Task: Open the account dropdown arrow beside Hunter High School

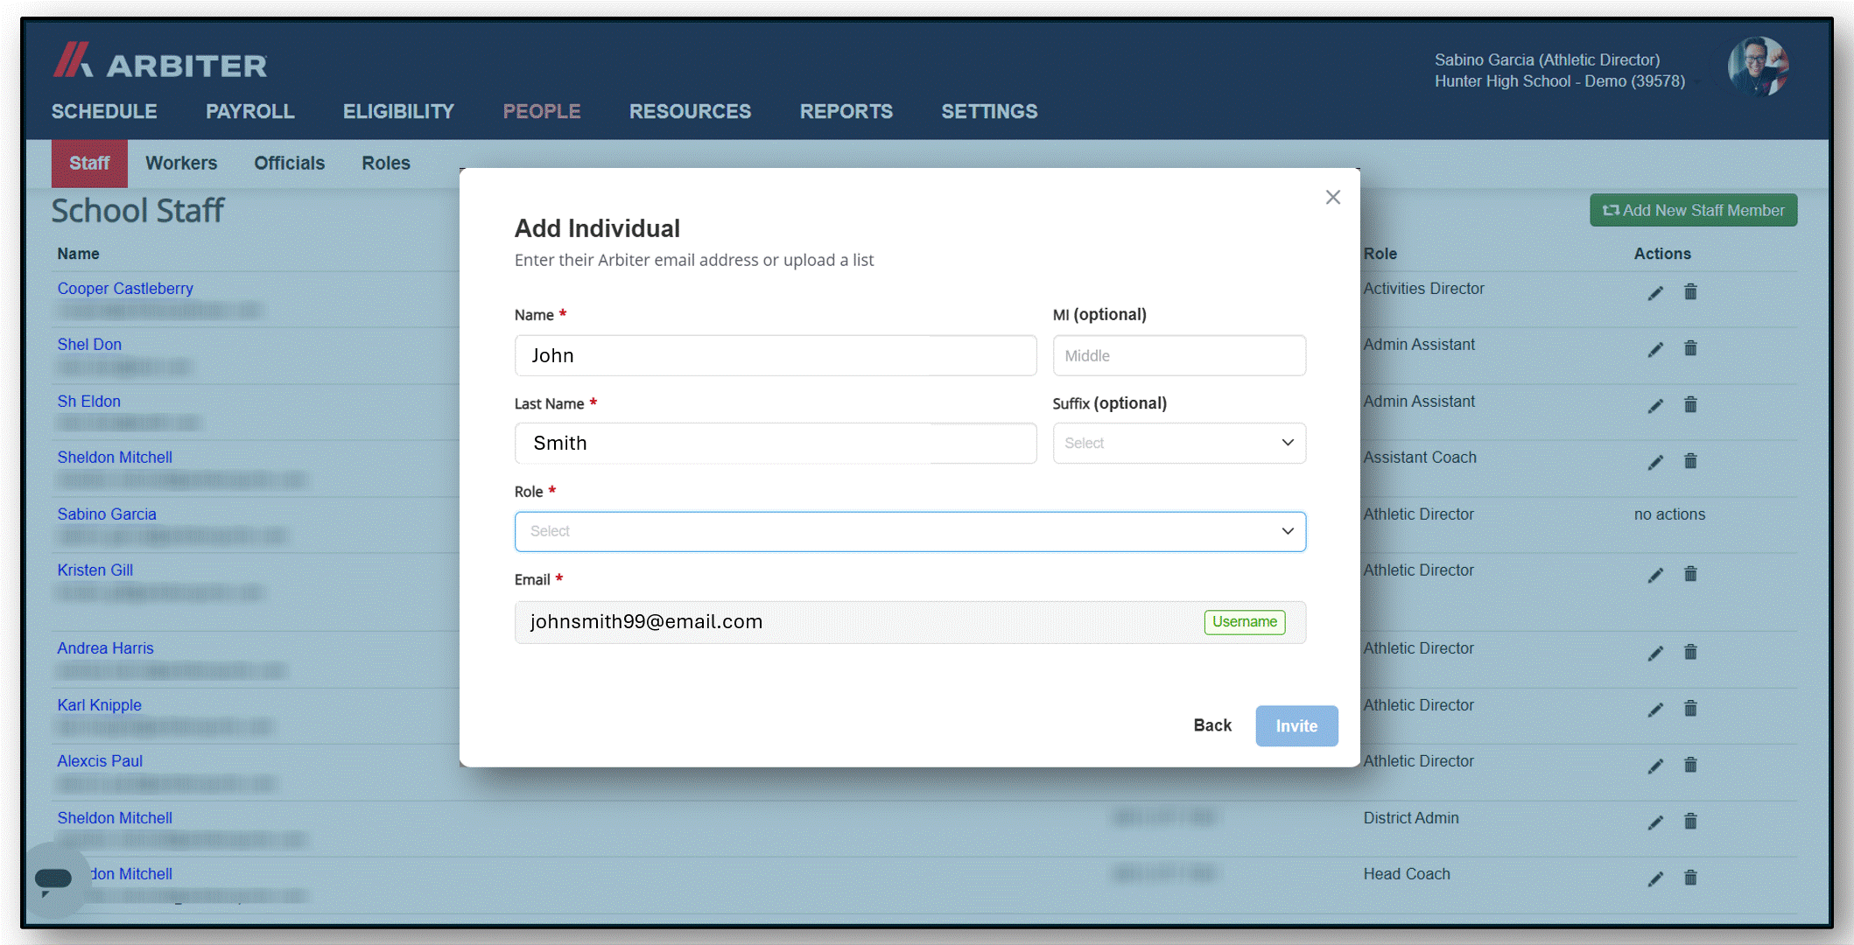Action: [1697, 82]
